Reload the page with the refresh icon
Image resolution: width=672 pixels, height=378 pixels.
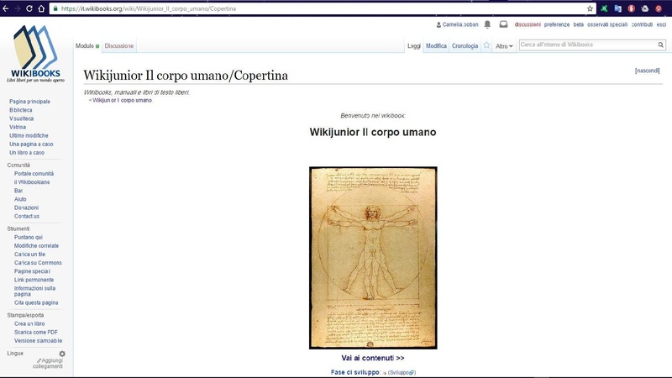pos(29,8)
